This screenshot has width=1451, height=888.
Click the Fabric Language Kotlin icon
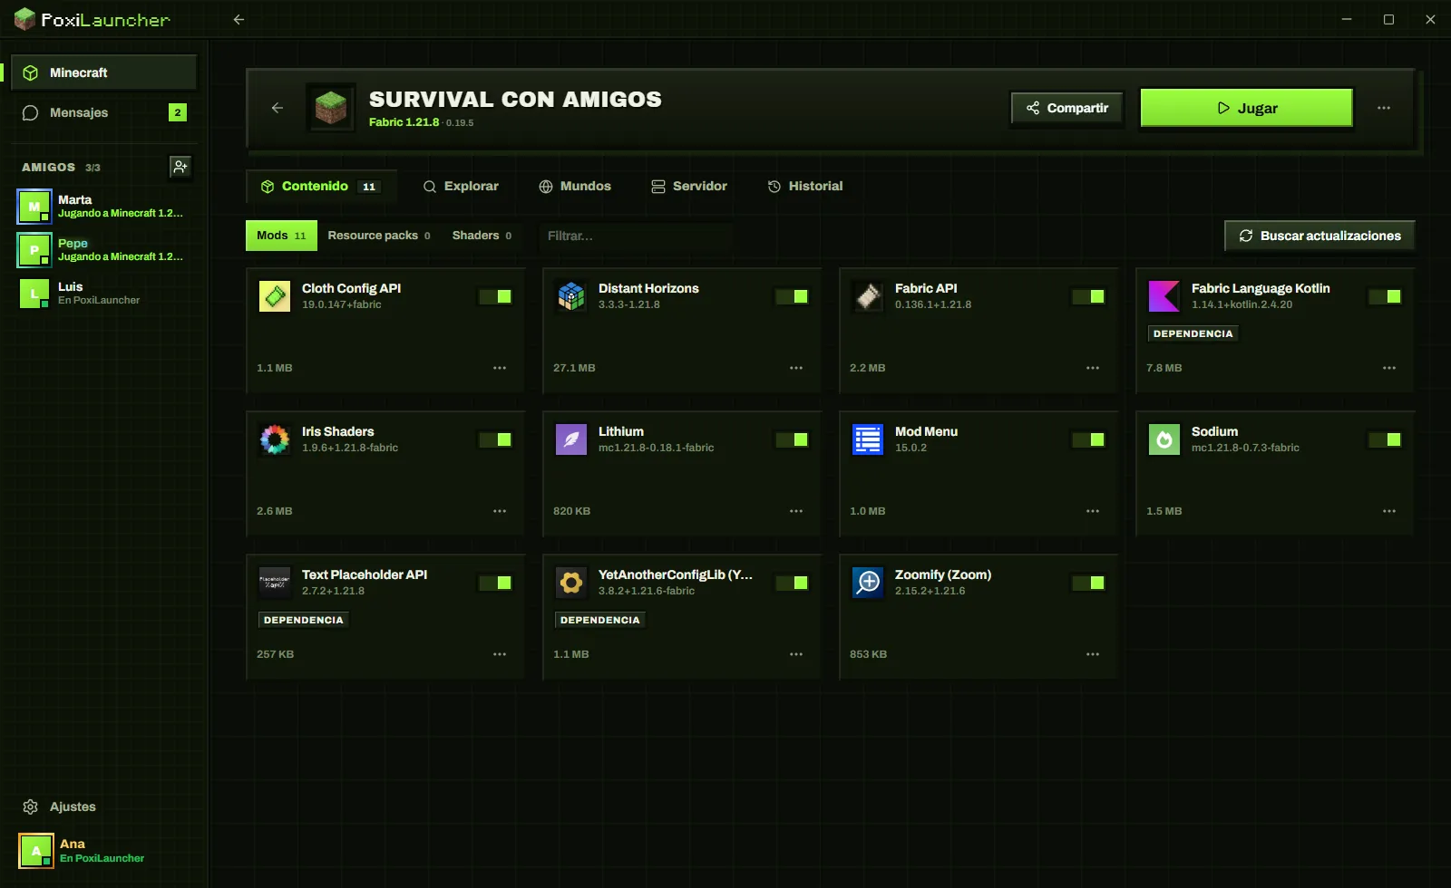(x=1164, y=296)
